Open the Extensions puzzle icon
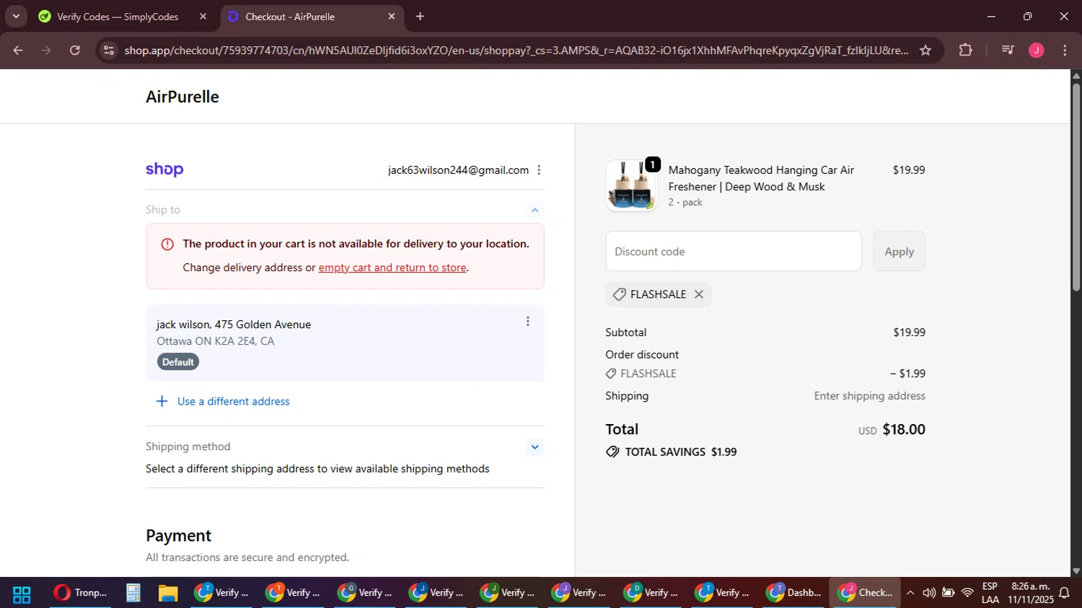This screenshot has width=1082, height=608. [965, 50]
